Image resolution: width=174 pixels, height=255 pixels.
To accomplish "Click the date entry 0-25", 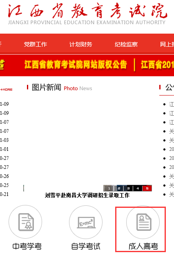I will click(x=4, y=185).
